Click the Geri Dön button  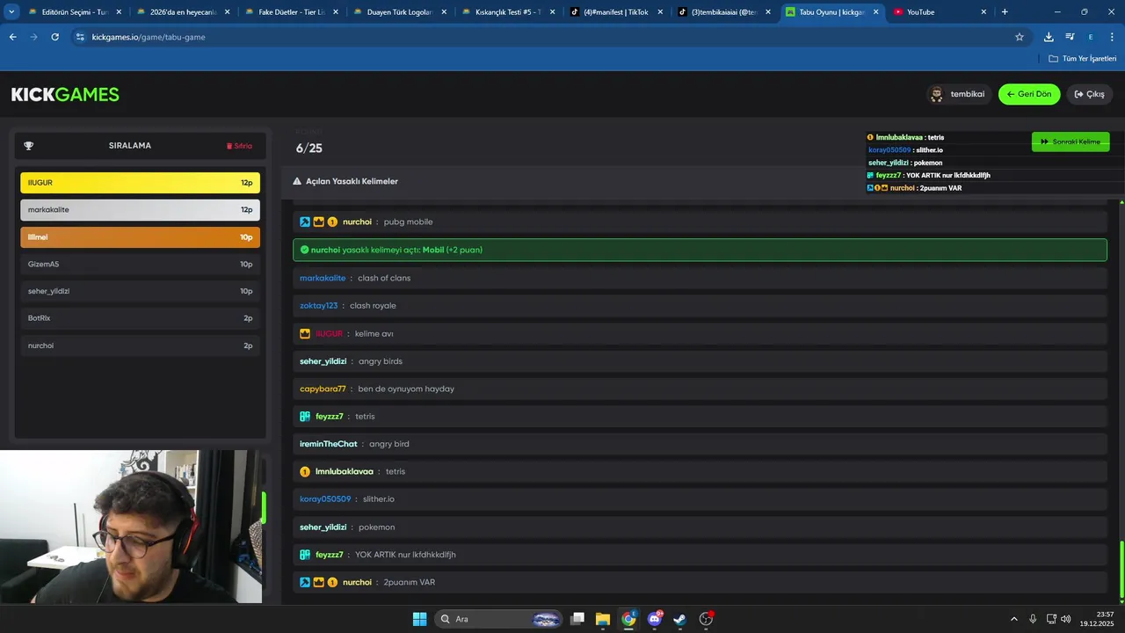click(1029, 94)
